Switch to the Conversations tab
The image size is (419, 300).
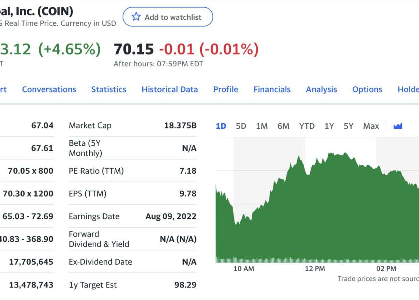click(x=49, y=89)
